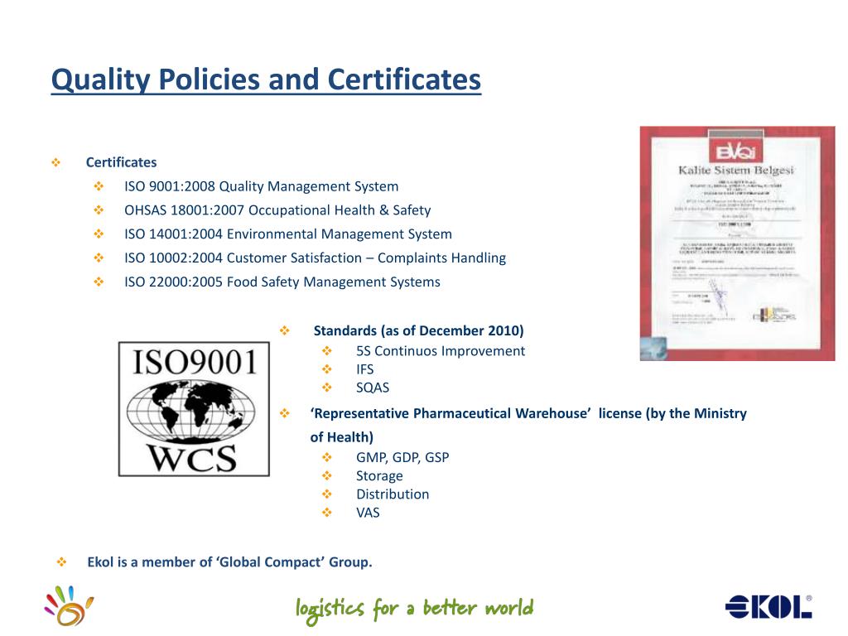
Task: Click the bullet icon beside 'ISO 14001:2004'
Action: tap(99, 234)
